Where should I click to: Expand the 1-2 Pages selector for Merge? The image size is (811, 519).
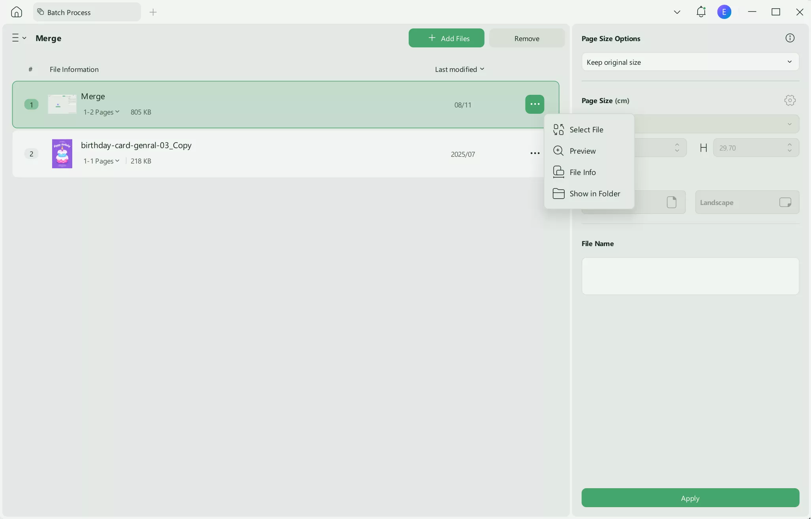[x=101, y=112]
